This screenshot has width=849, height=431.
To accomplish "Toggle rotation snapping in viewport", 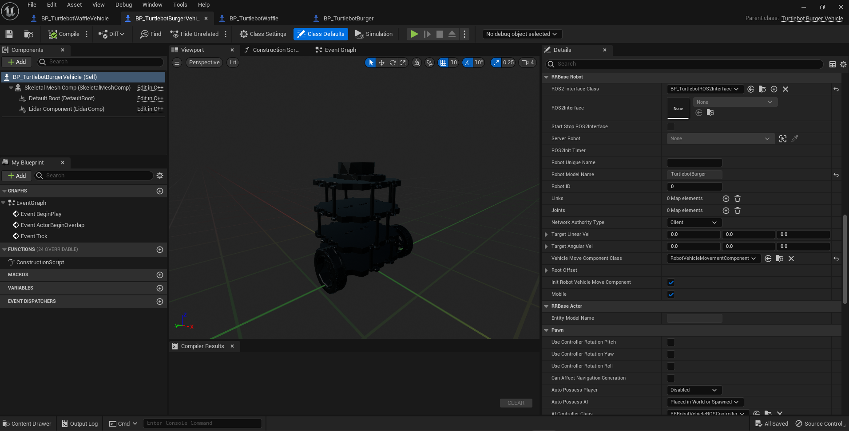I will [468, 63].
